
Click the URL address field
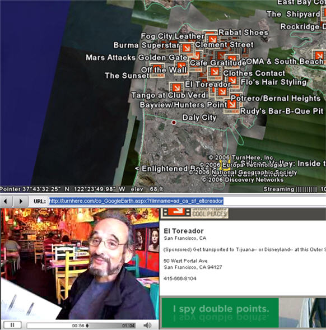(x=187, y=201)
